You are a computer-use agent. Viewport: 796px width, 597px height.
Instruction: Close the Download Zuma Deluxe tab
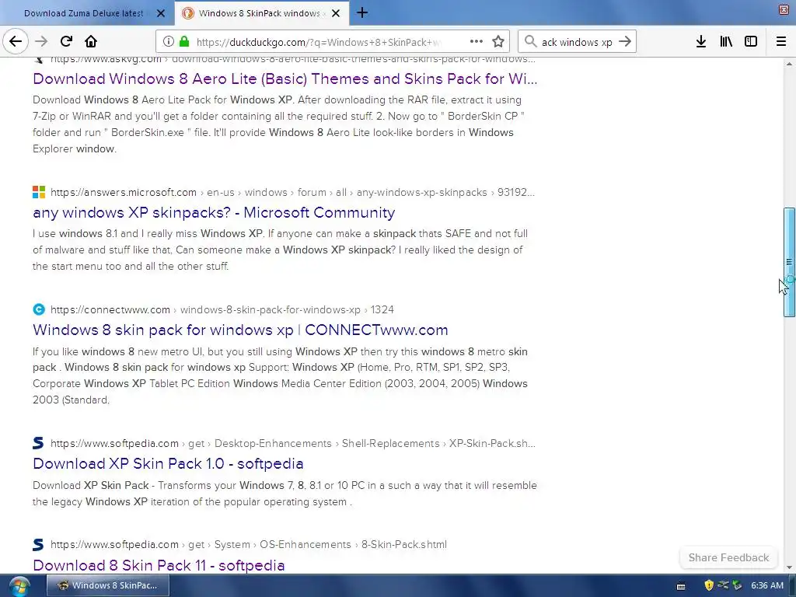161,13
